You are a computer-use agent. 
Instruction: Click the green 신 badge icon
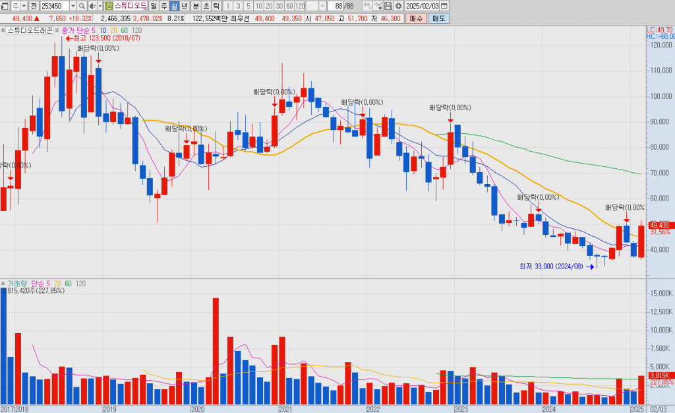coord(109,6)
